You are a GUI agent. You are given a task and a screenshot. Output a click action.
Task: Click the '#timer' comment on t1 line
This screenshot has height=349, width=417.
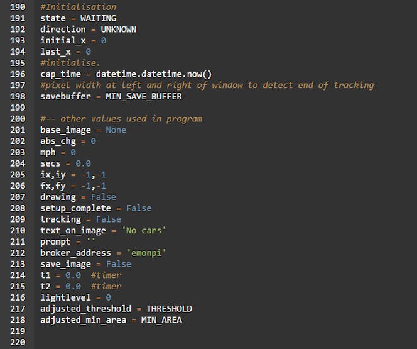click(x=106, y=275)
